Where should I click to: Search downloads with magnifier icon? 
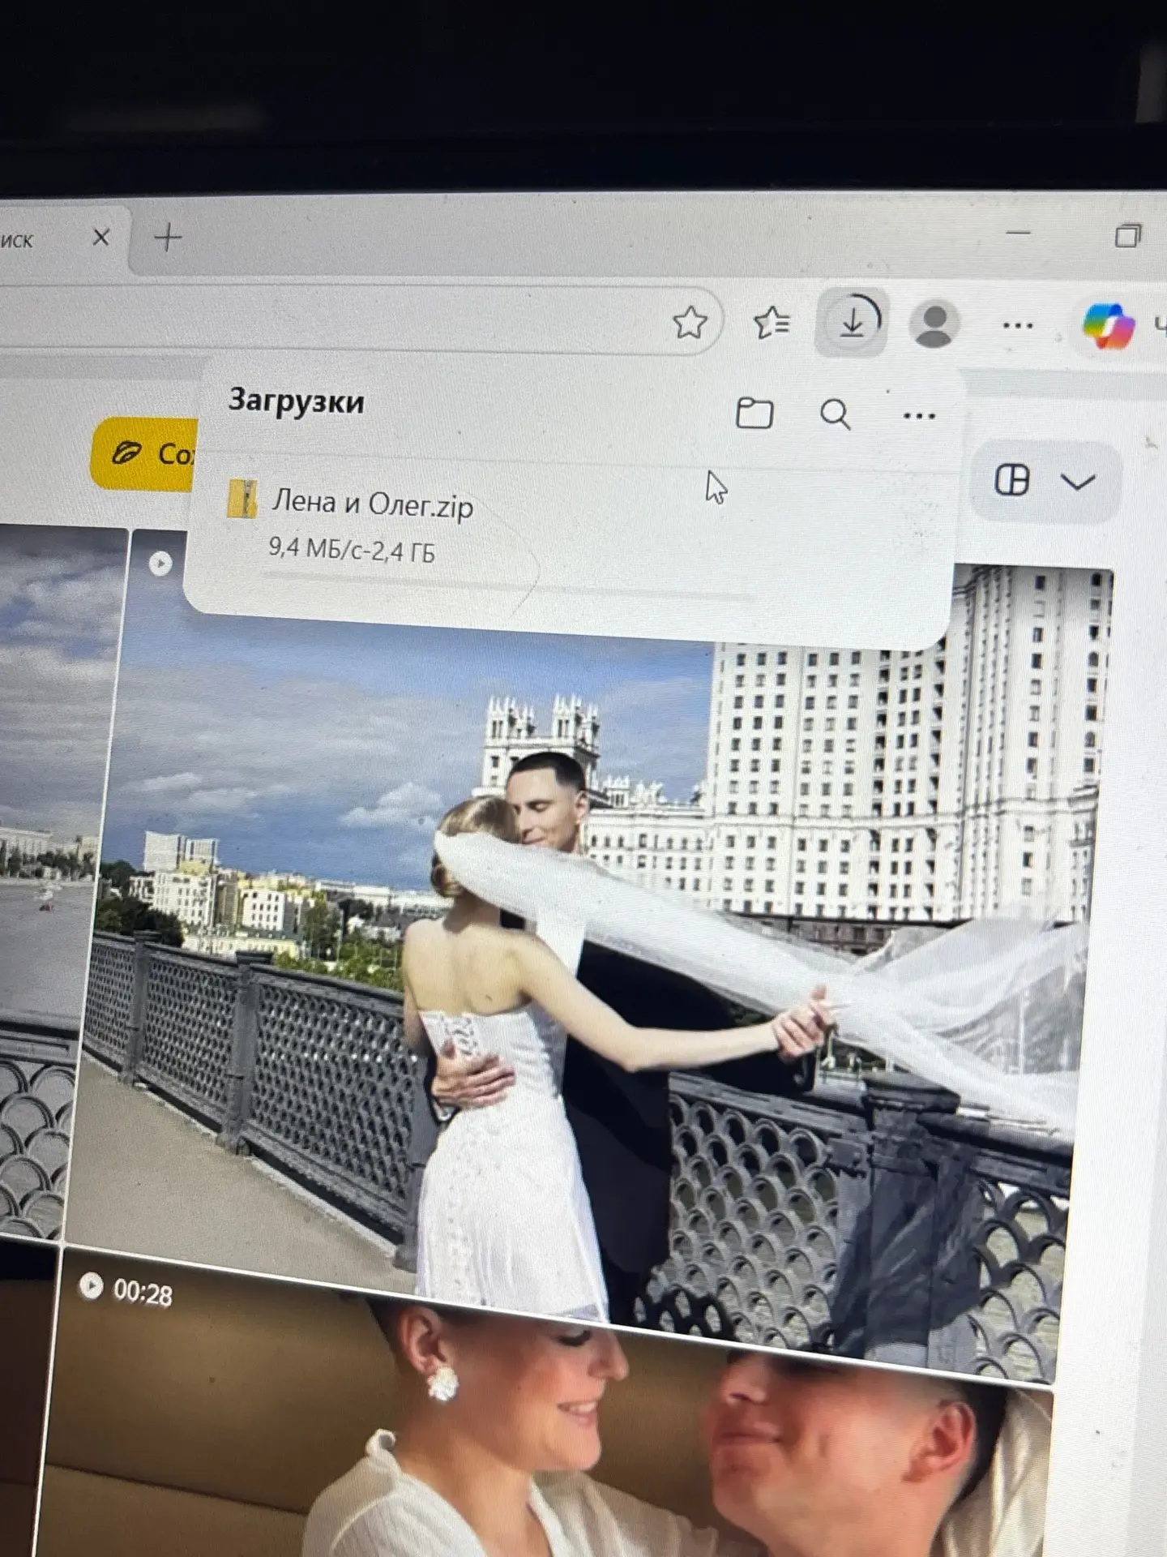pyautogui.click(x=835, y=415)
